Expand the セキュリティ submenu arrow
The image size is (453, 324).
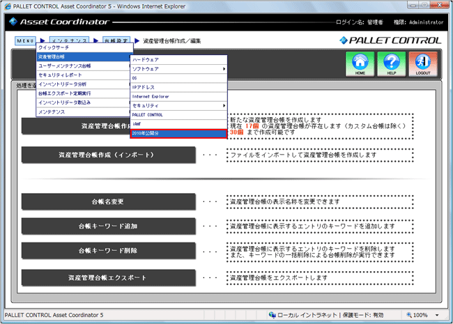point(224,106)
